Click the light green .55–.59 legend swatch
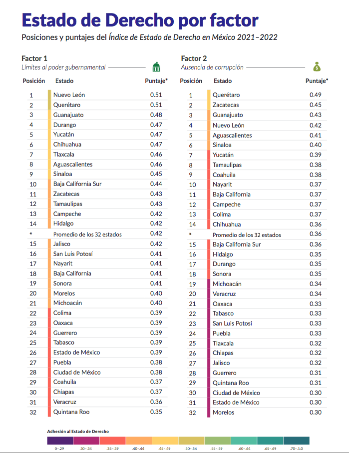This screenshot has height=453, width=349. tap(218, 440)
